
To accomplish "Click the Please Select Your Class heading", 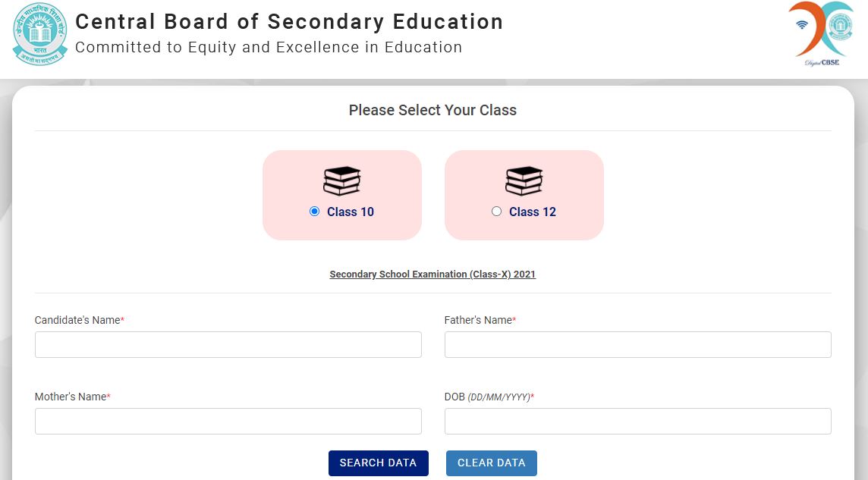I will point(432,110).
